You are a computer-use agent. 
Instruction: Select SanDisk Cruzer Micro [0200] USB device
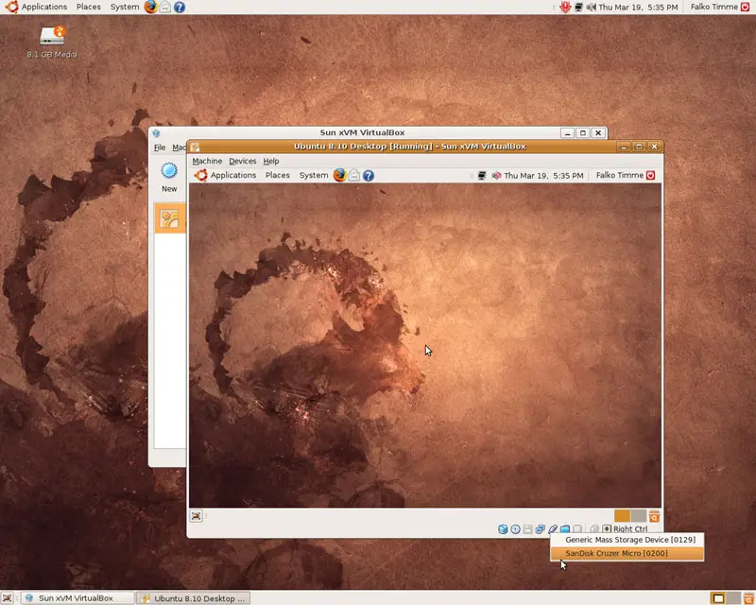coord(627,553)
